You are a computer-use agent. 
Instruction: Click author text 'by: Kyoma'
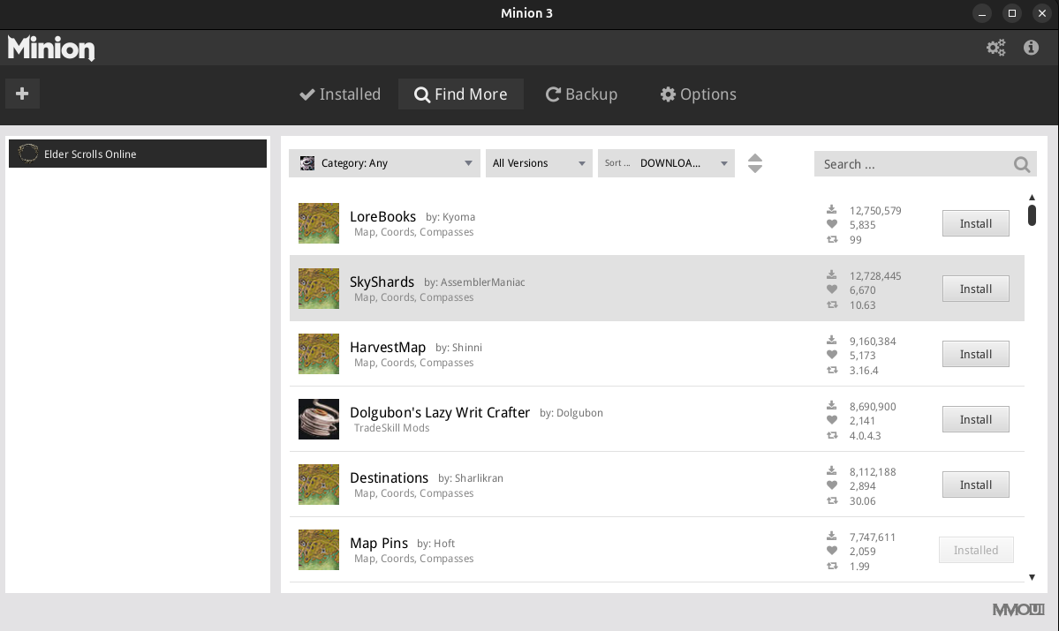tap(450, 216)
